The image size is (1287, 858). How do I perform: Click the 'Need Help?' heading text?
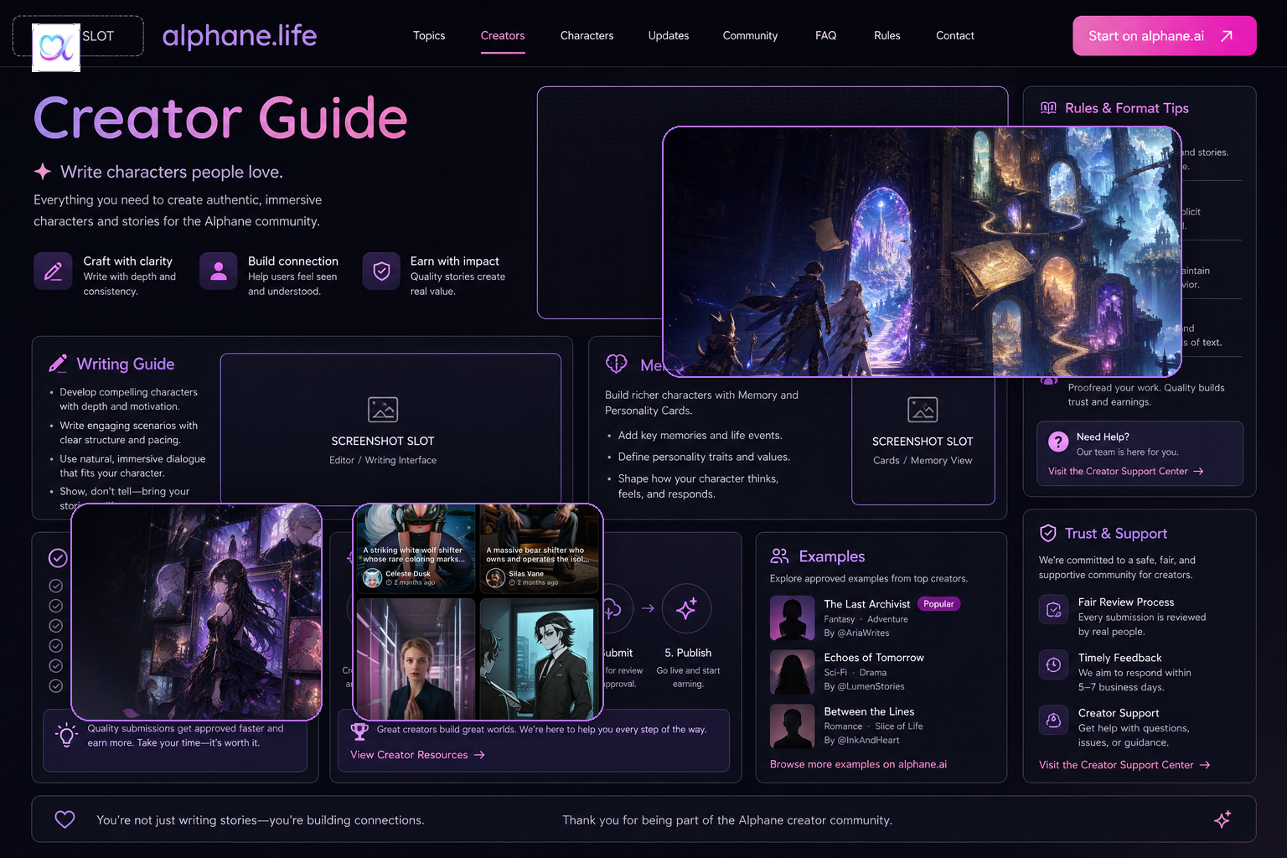(x=1103, y=437)
